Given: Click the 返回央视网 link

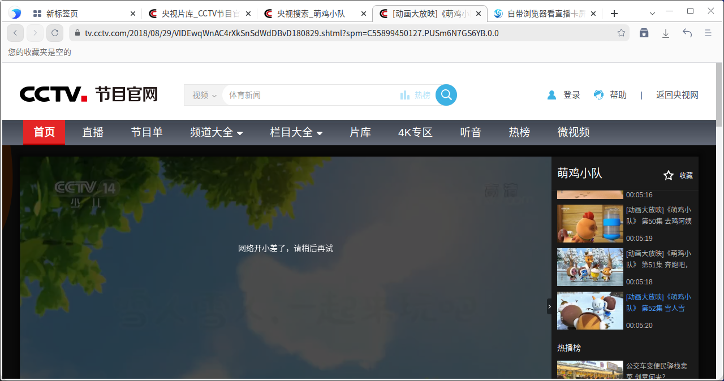Looking at the screenshot, I should [x=677, y=95].
